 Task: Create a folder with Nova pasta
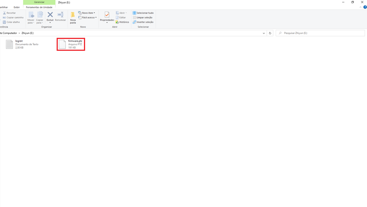pos(73,18)
